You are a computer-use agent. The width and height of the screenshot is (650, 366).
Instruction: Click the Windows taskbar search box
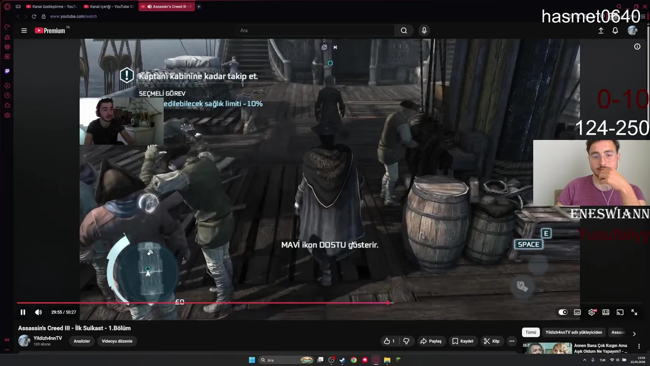pyautogui.click(x=286, y=360)
